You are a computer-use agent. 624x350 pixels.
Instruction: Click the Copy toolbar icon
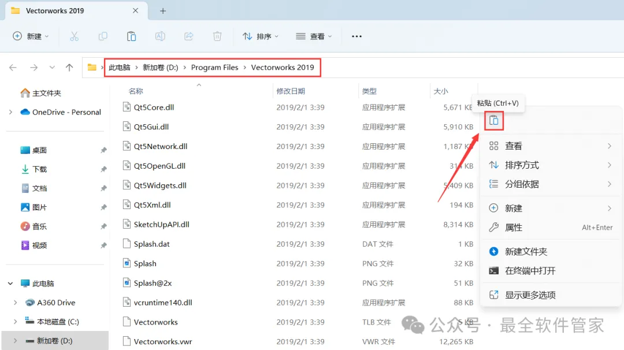[103, 36]
